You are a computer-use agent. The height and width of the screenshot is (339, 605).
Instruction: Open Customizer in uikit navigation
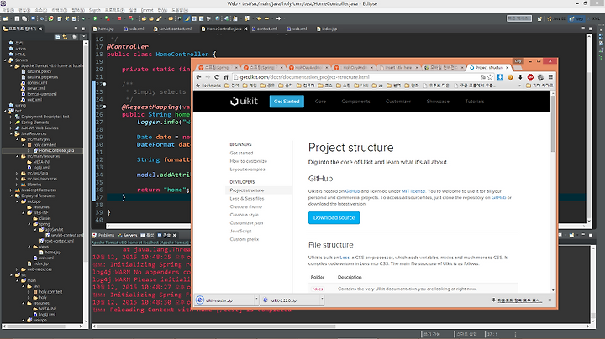point(398,102)
